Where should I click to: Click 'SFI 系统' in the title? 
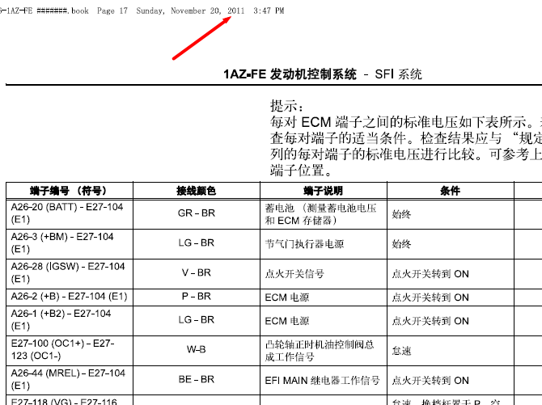pos(398,74)
